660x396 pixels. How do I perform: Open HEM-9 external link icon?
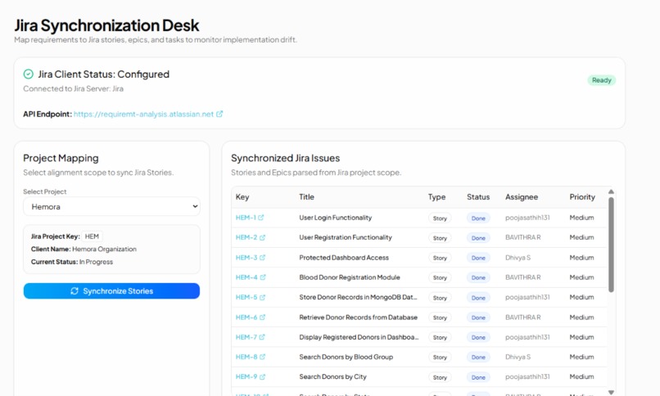click(262, 376)
